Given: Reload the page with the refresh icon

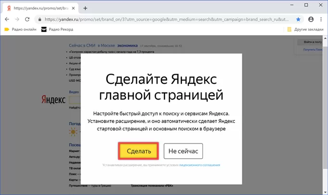Looking at the screenshot, I should pyautogui.click(x=27, y=19).
